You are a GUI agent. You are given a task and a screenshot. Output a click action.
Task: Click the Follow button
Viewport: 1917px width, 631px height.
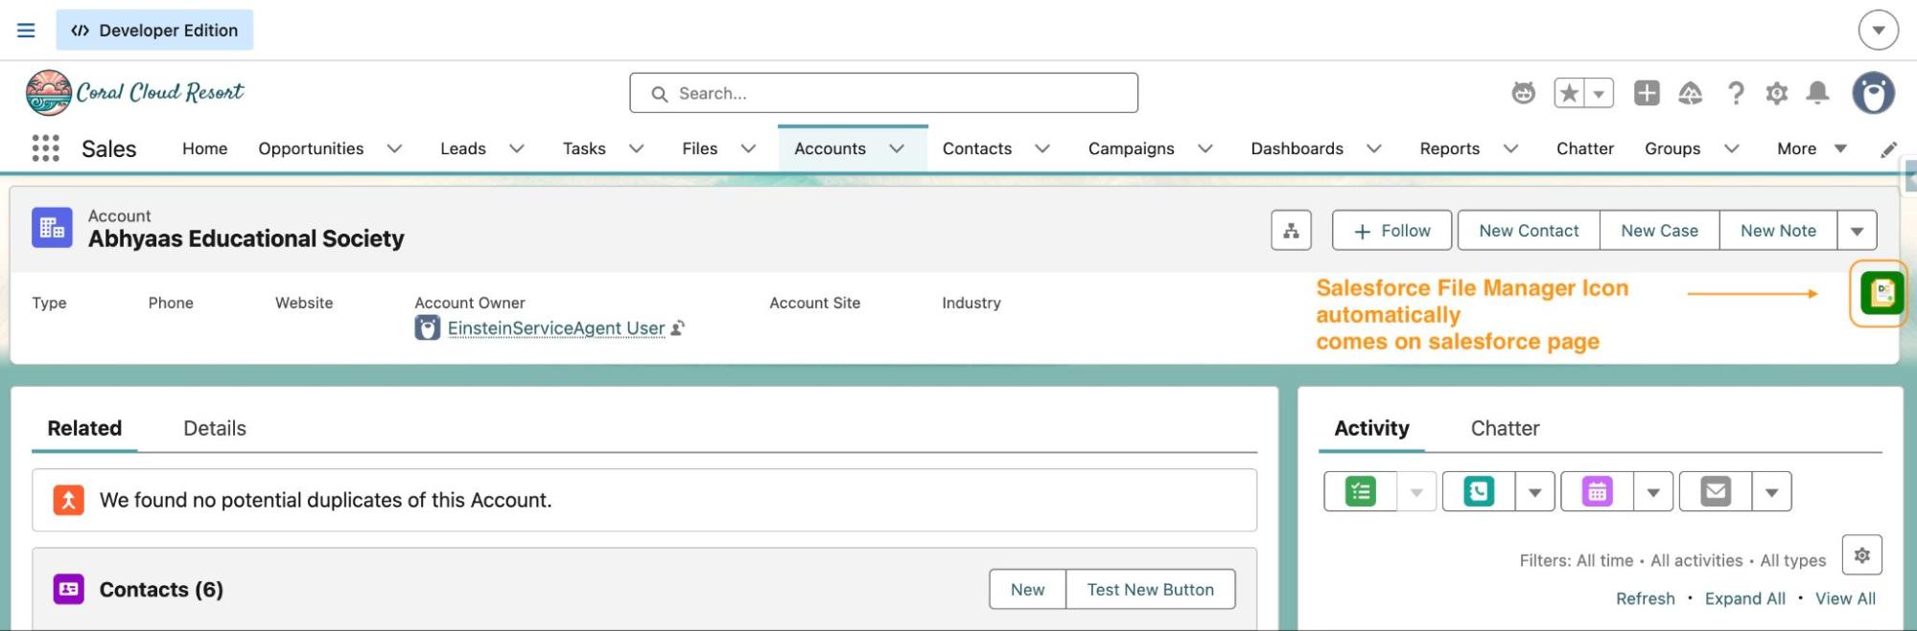point(1391,231)
